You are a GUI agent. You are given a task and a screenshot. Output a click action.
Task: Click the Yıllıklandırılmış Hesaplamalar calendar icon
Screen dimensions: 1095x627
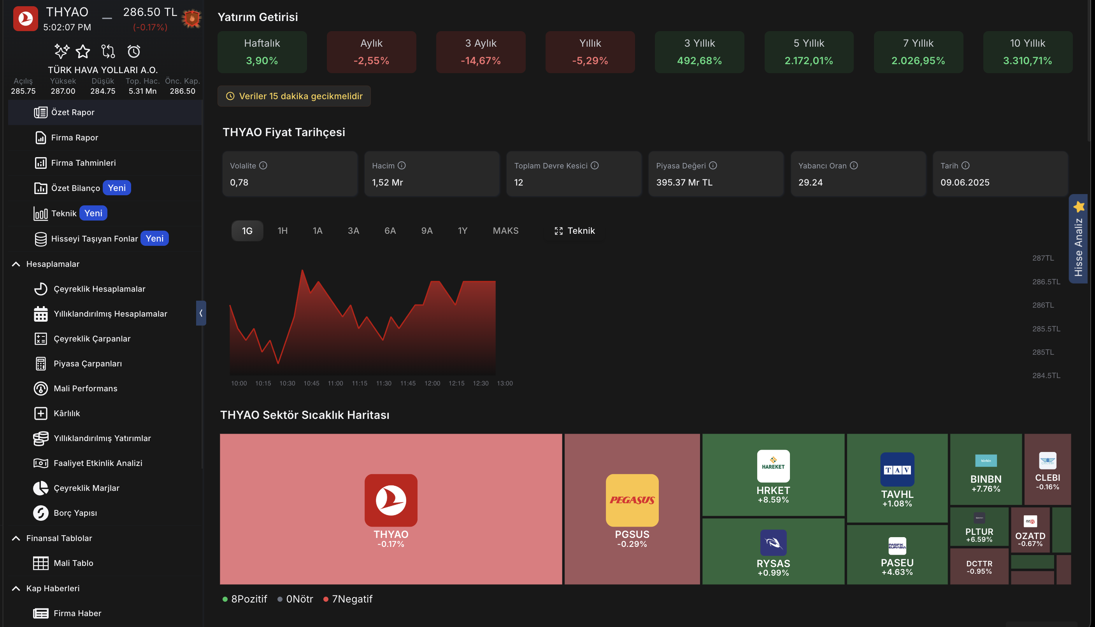point(41,314)
